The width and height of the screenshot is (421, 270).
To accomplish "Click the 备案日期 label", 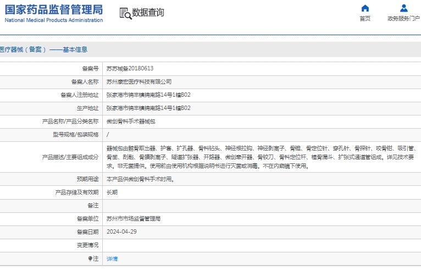I will pyautogui.click(x=88, y=232).
